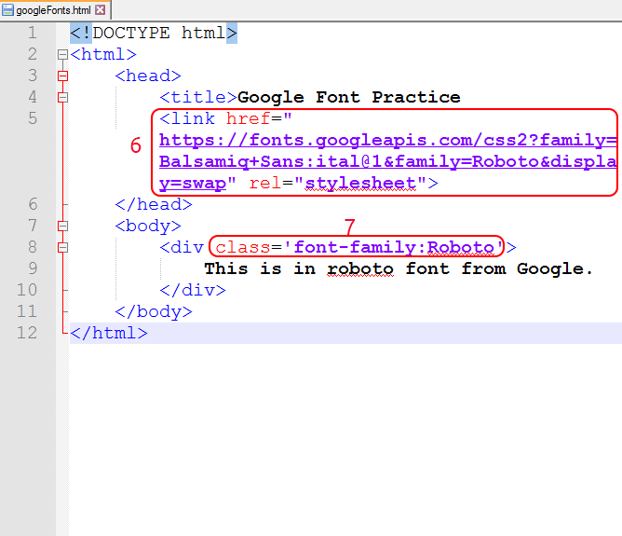Collapse the head fold marker on line 3

[x=62, y=76]
